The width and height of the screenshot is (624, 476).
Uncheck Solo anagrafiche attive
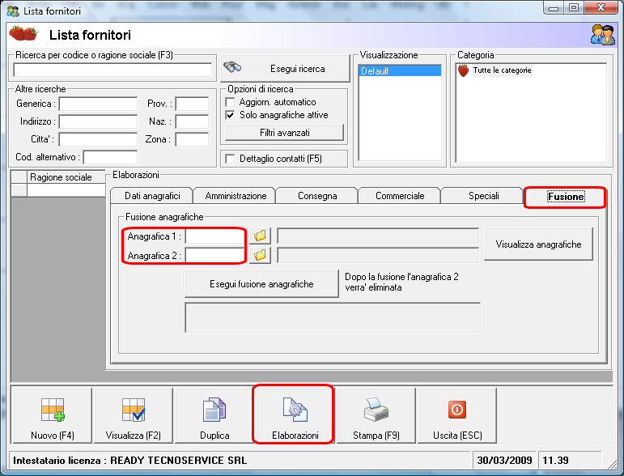230,115
